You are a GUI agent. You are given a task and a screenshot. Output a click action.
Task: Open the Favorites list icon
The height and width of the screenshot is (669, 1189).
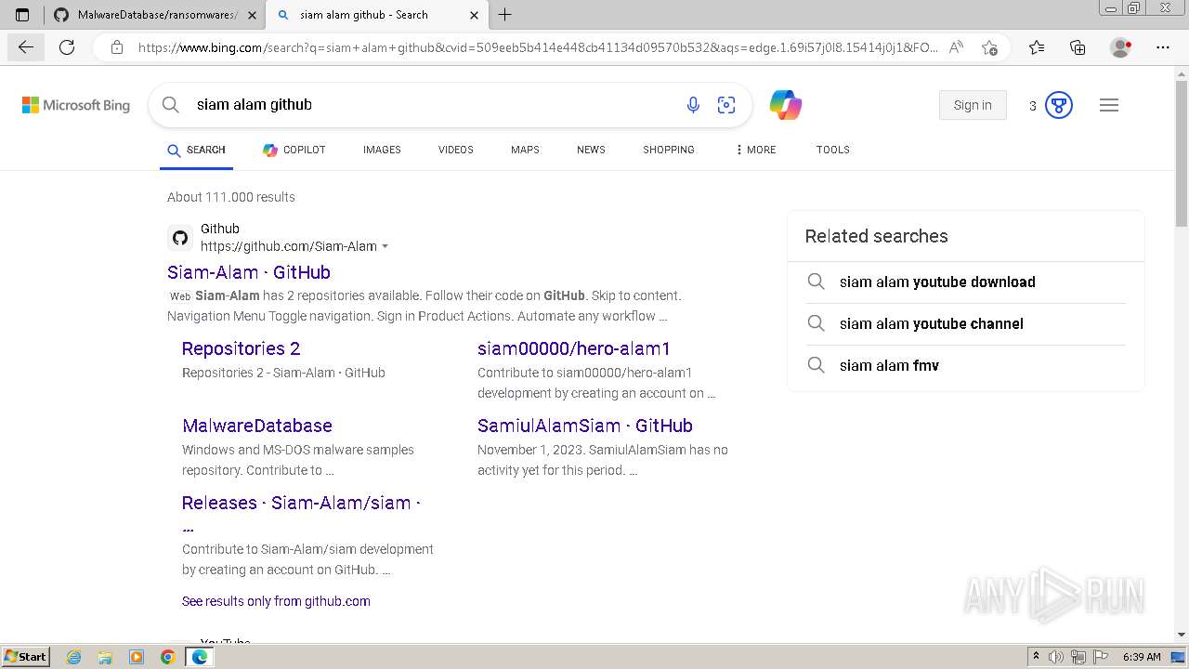(x=1037, y=47)
